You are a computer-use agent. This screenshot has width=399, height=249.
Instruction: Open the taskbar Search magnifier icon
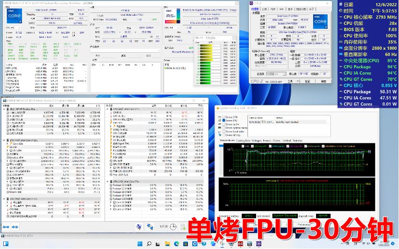coord(149,244)
